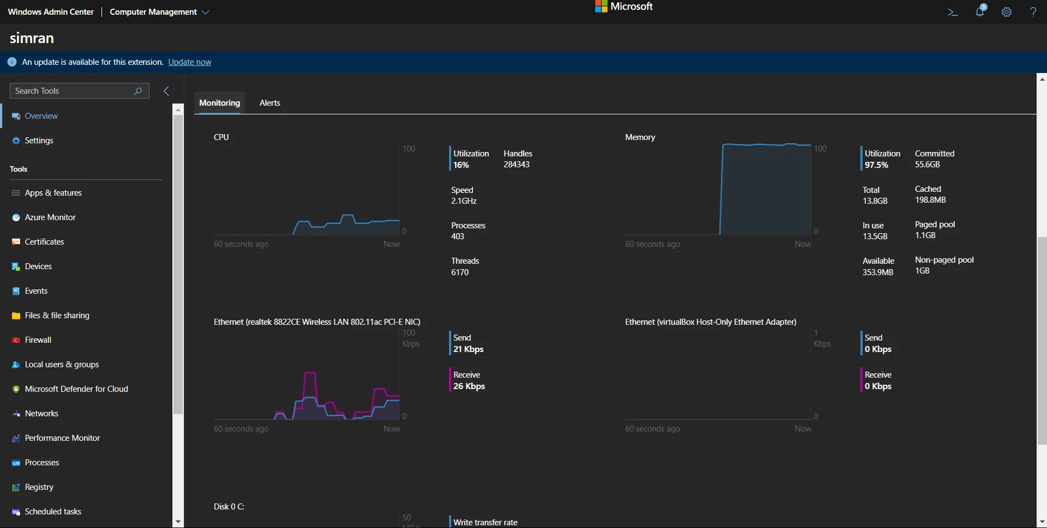Open Networks tool label

coord(41,414)
